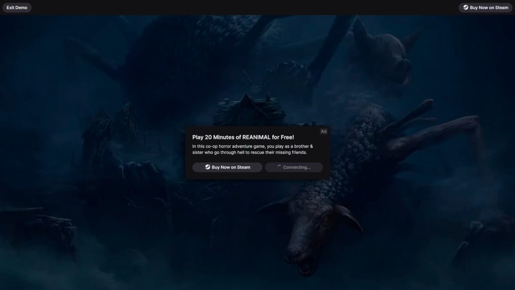The width and height of the screenshot is (515, 290).
Task: Select the headline "Play 20 Minutes of REANIMAL for Free!"
Action: 243,137
